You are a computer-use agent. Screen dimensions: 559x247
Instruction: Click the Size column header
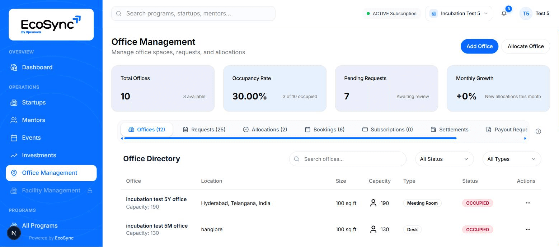(341, 181)
